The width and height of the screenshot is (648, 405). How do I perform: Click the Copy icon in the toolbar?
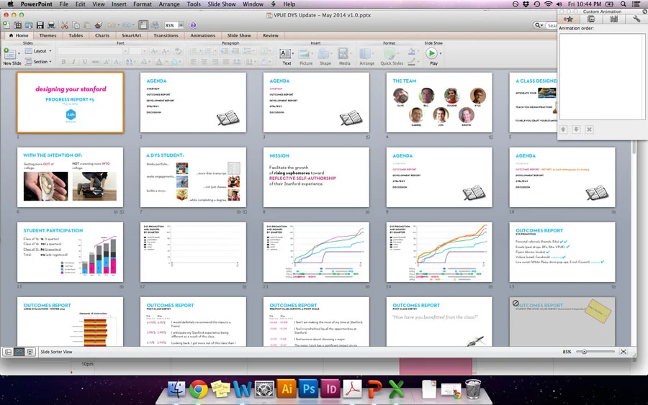[x=76, y=25]
